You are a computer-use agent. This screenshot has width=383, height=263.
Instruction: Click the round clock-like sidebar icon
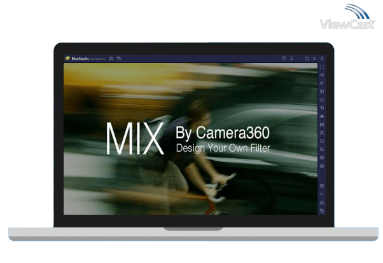pyautogui.click(x=322, y=166)
